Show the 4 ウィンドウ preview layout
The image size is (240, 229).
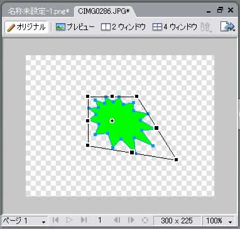(x=175, y=27)
